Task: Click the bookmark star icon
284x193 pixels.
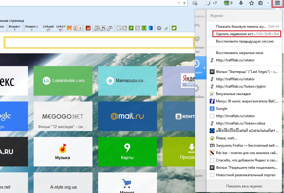Action: point(251,3)
